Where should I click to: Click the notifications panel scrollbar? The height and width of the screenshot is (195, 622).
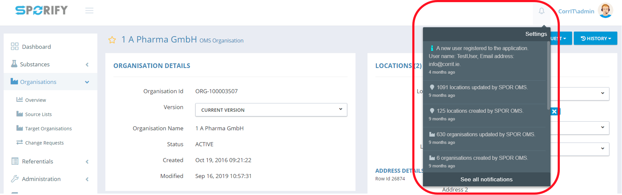(548, 75)
